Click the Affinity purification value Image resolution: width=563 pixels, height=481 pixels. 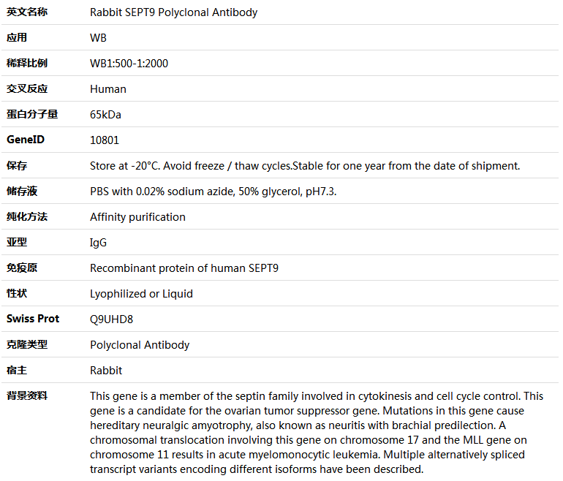[137, 217]
